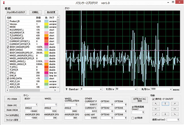This screenshot has width=184, height=125.
Task: Click the horizontal scroll-right arrow of list
Action: tap(55, 90)
